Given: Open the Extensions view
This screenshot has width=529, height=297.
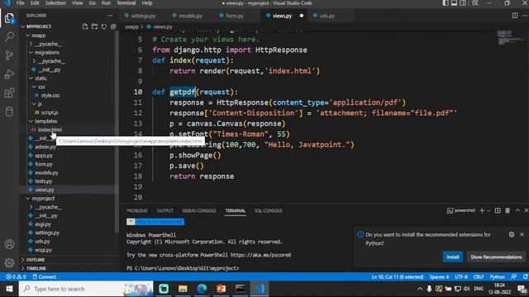Looking at the screenshot, I should (9, 93).
